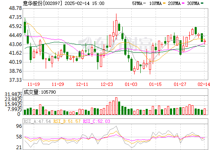Viewport: 214px width, 150px height.
Task: Click the 12-23 date axis label
Action: click(107, 84)
